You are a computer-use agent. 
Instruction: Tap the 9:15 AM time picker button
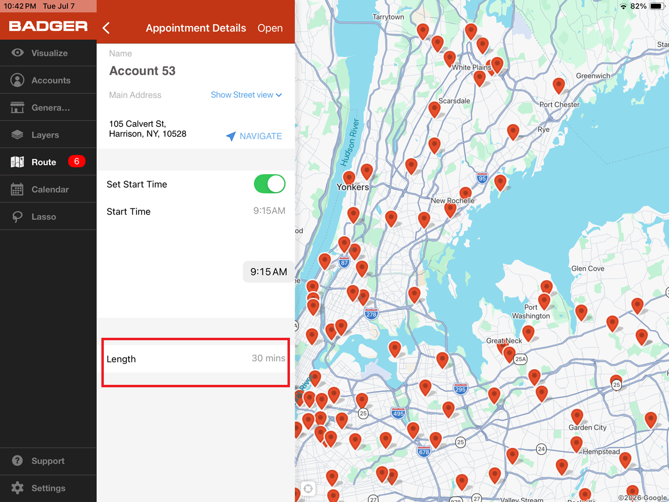268,272
